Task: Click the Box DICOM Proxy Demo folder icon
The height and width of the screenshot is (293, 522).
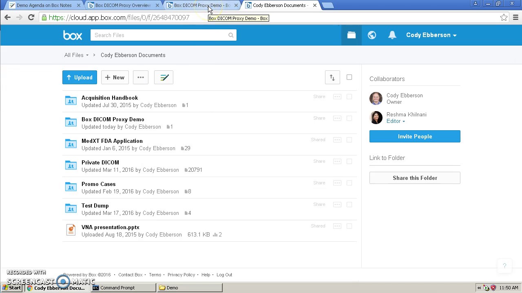Action: [71, 122]
